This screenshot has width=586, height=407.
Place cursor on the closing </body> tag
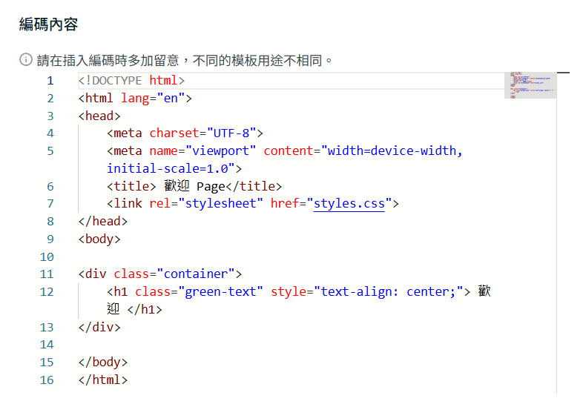103,363
